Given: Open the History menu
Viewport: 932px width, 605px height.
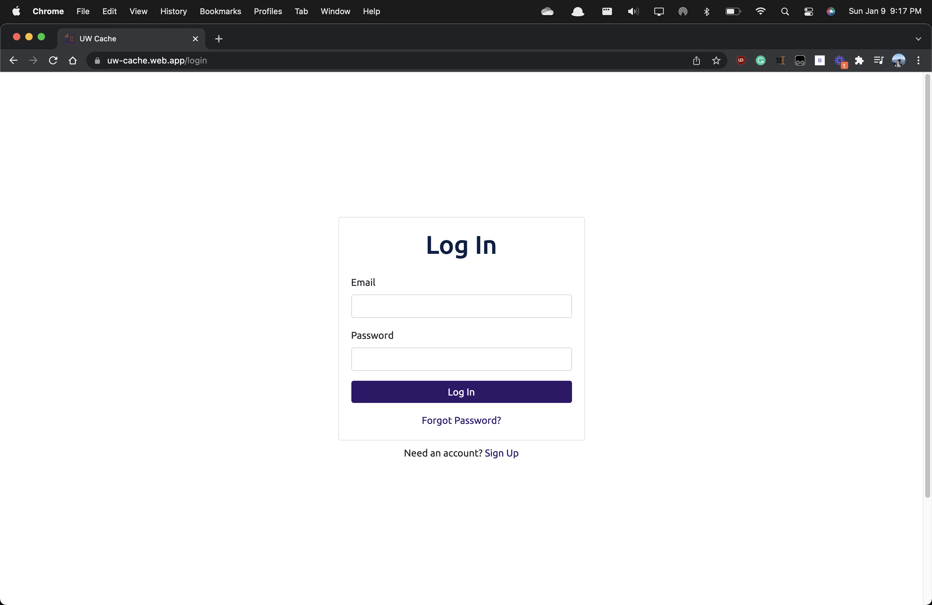Looking at the screenshot, I should [x=174, y=11].
